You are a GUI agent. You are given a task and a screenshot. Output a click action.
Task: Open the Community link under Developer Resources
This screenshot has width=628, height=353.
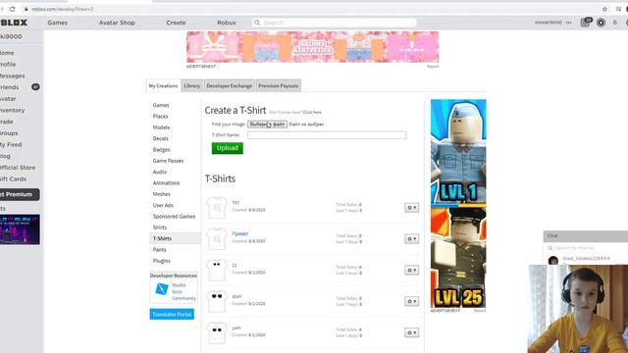pos(183,298)
